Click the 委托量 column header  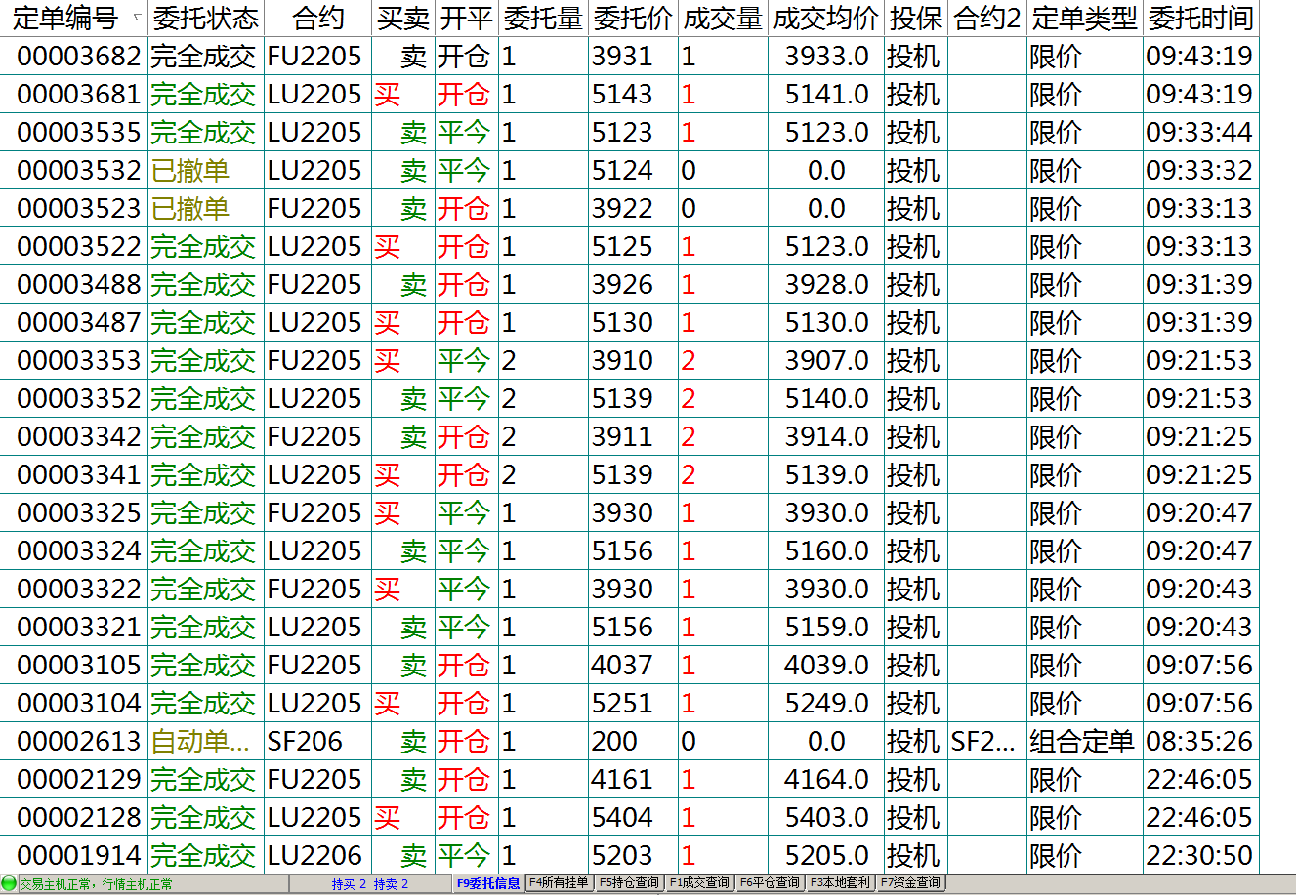click(x=543, y=19)
